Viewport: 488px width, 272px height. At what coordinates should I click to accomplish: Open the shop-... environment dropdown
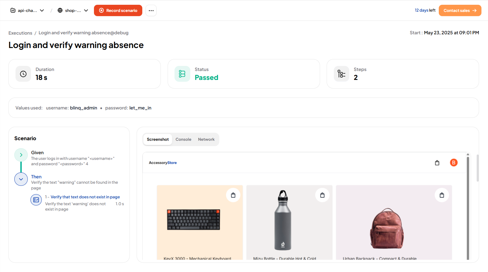[73, 10]
